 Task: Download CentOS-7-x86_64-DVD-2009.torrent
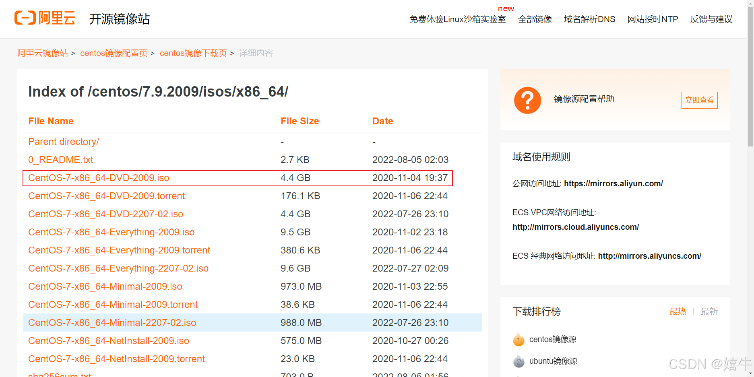pos(106,196)
